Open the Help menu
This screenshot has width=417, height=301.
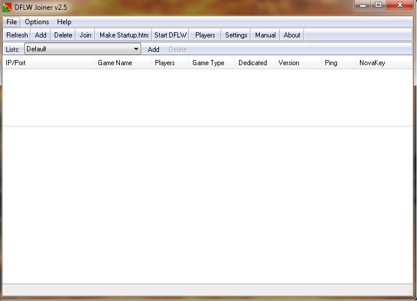(x=64, y=22)
